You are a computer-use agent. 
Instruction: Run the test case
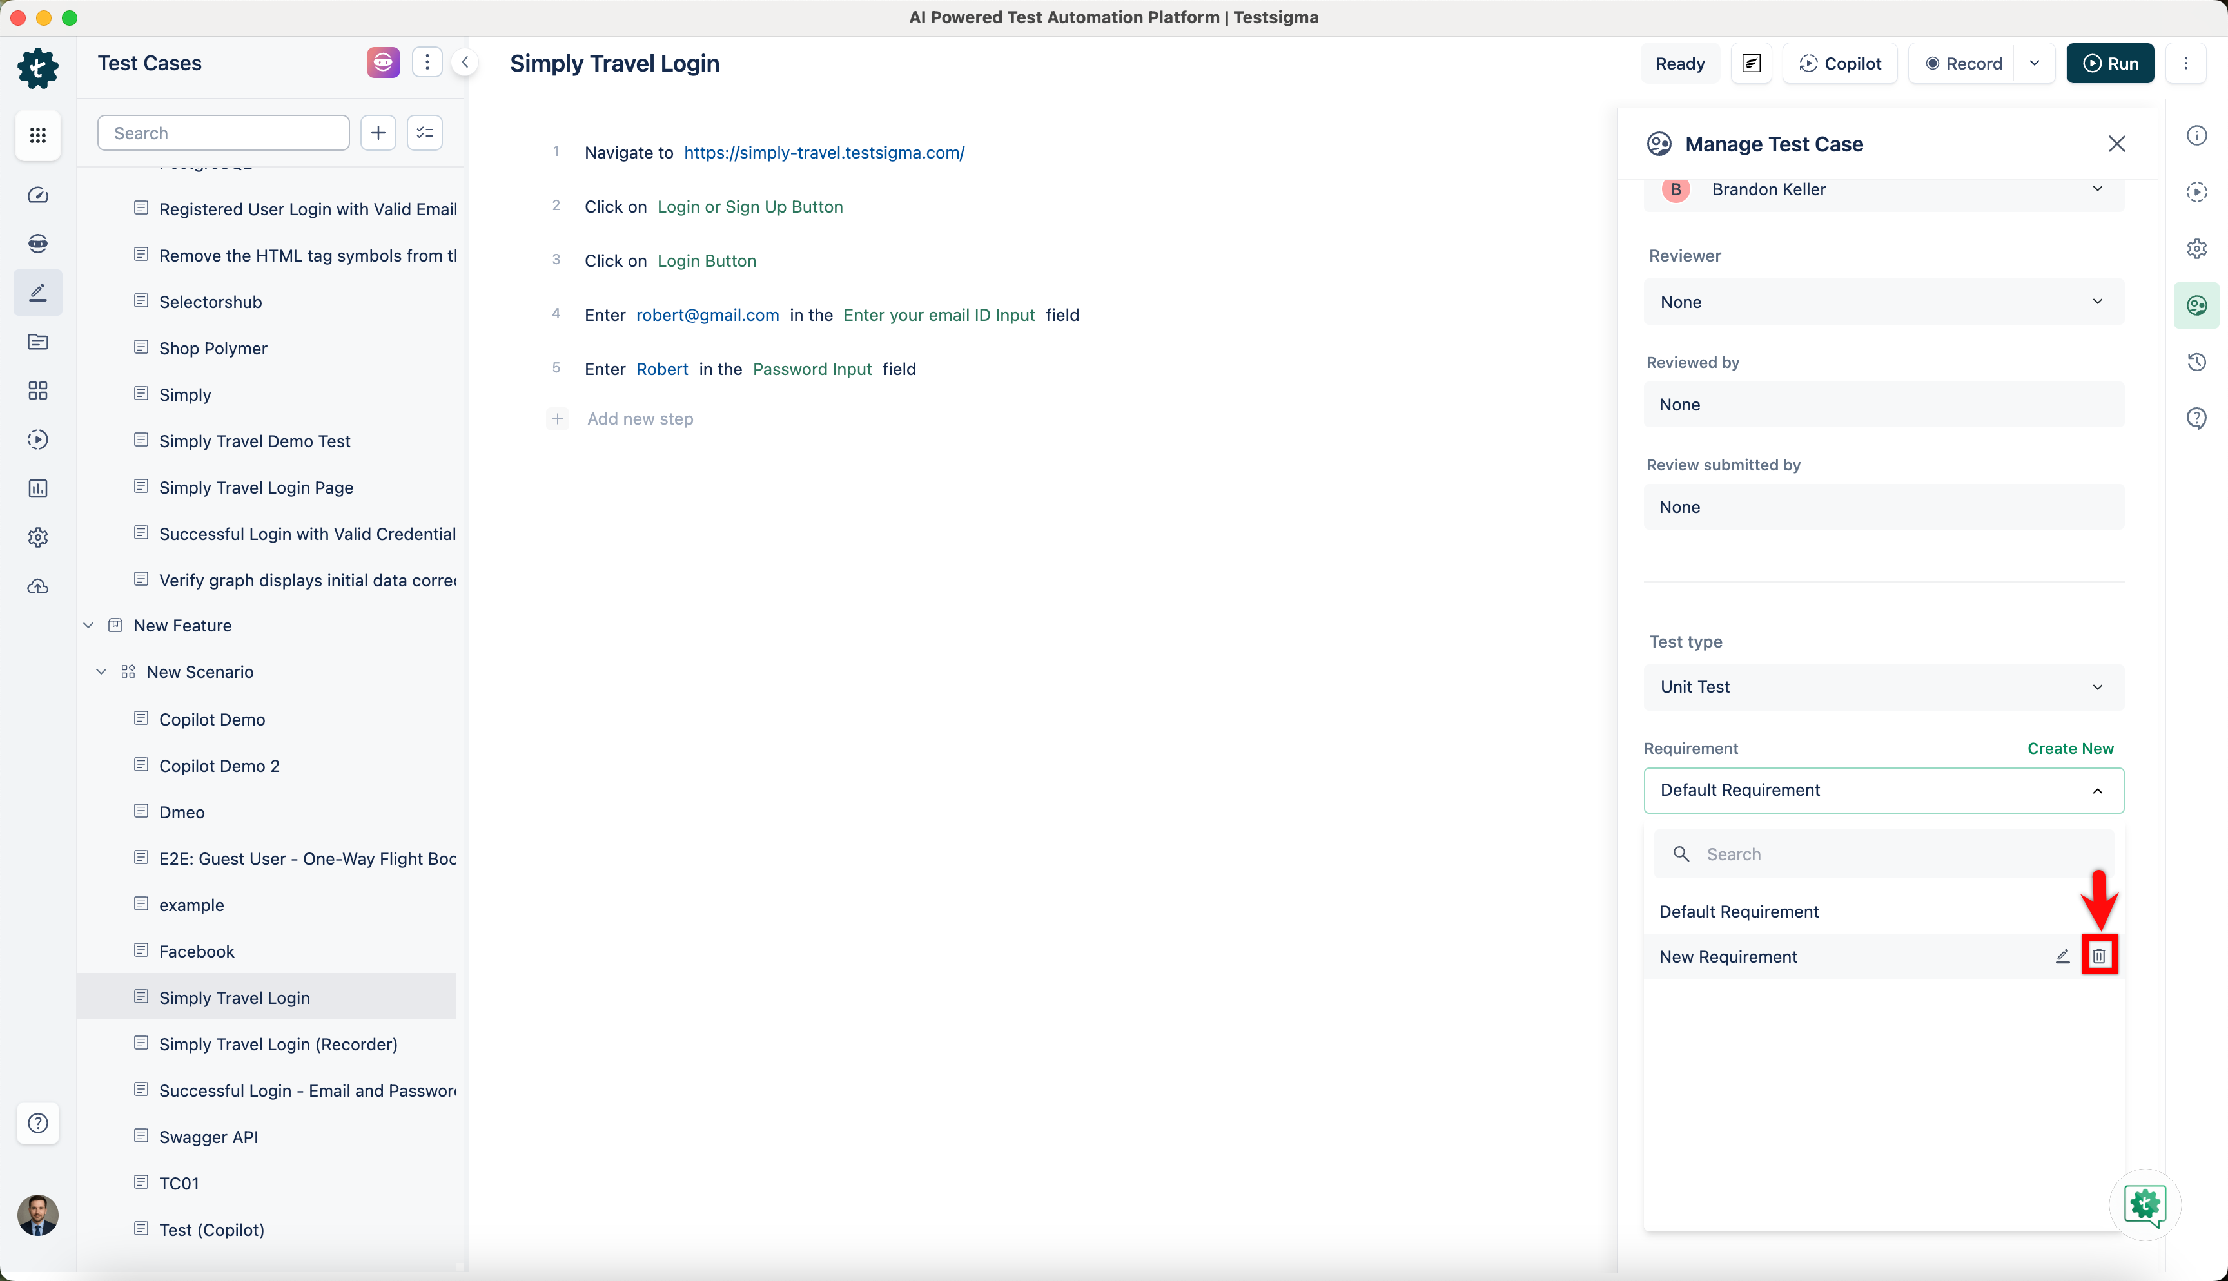tap(2110, 63)
